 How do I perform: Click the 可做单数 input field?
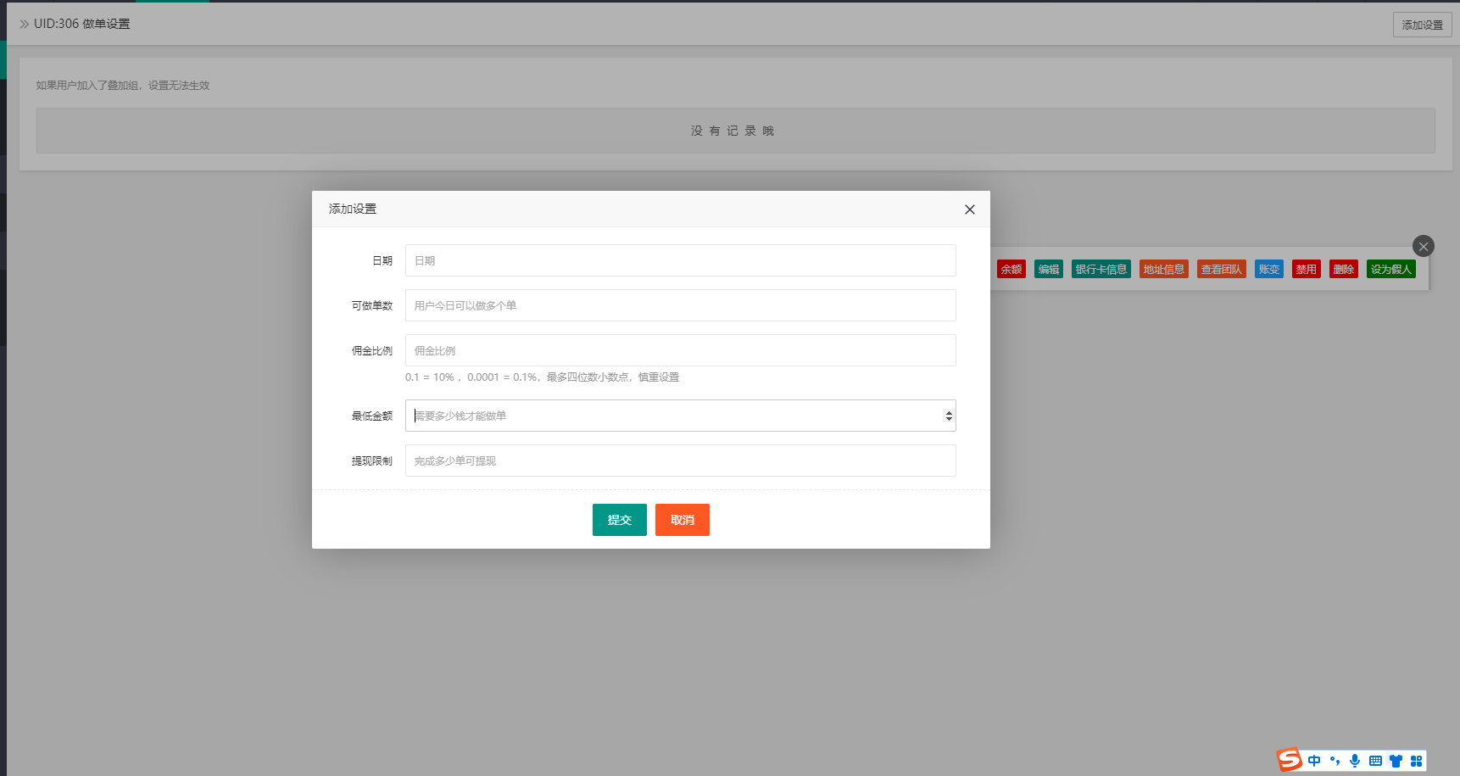coord(680,305)
